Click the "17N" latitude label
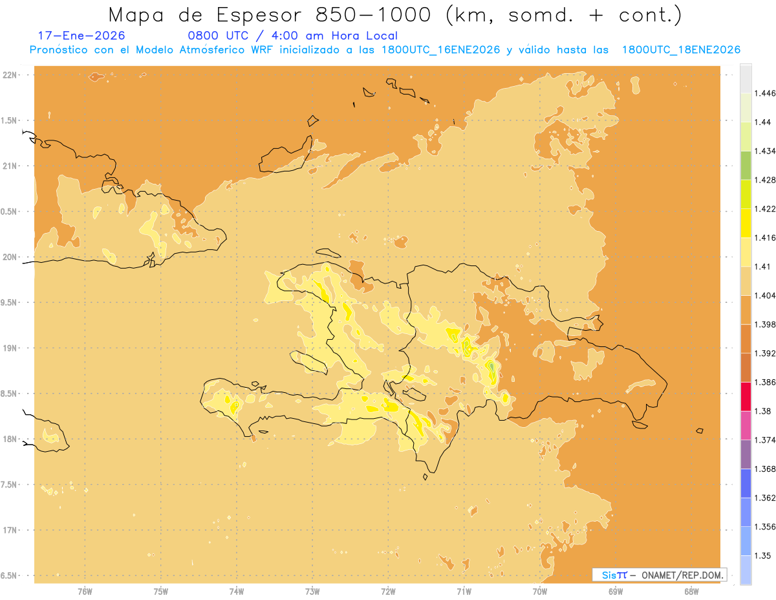 coord(10,530)
